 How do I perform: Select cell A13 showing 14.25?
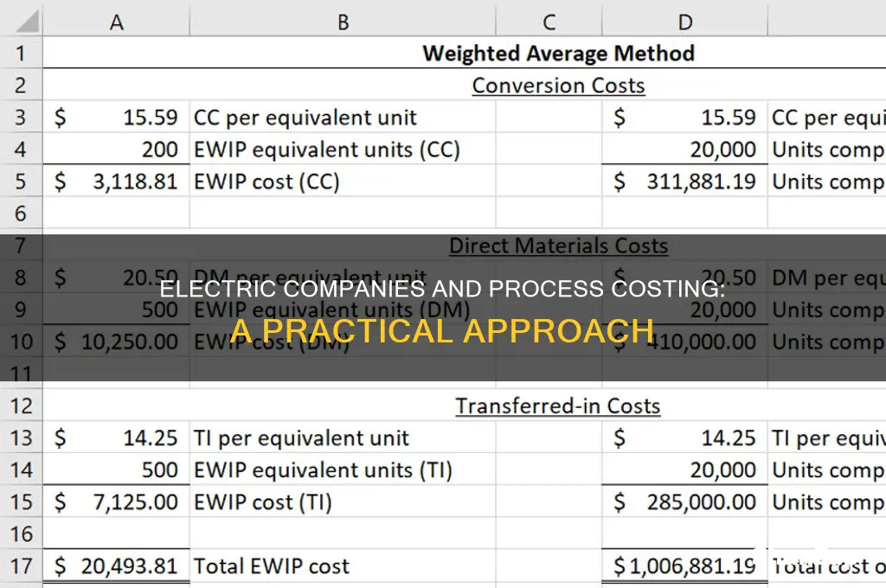click(x=117, y=438)
